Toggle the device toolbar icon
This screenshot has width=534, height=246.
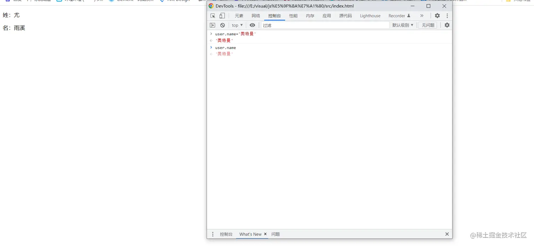[222, 16]
